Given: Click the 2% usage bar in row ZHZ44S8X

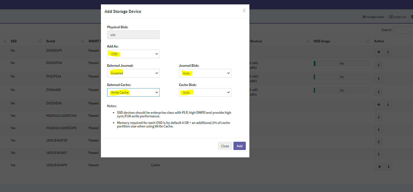Looking at the screenshot, I should 342,90.
